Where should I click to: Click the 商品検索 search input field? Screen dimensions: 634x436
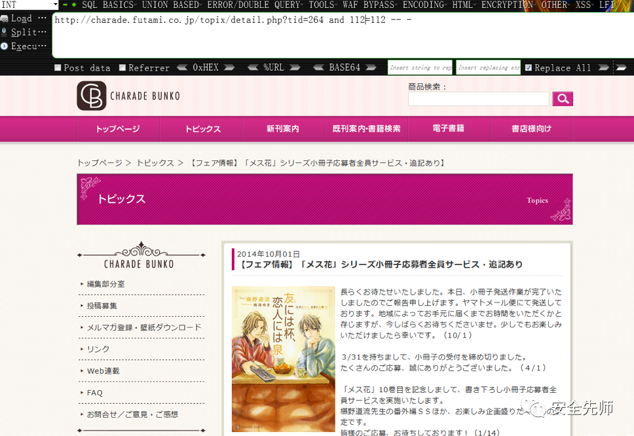479,99
